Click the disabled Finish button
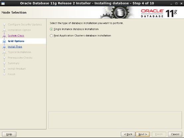The height and width of the screenshot is (138, 184). click(x=159, y=134)
